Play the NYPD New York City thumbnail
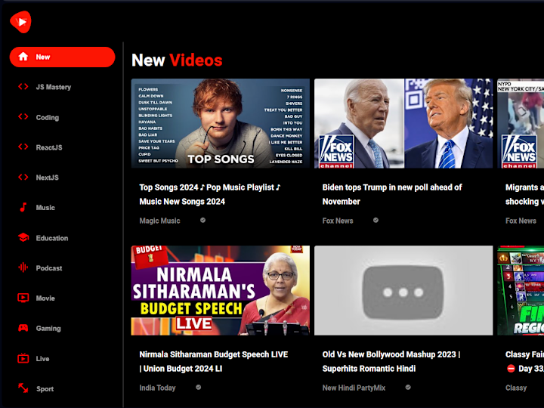 click(521, 123)
